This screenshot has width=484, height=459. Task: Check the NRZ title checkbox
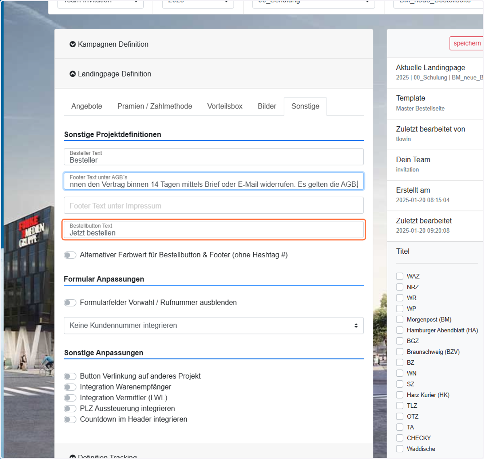tap(400, 287)
